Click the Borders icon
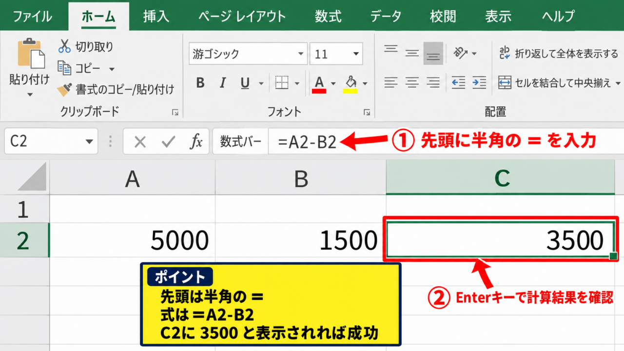 (x=282, y=83)
